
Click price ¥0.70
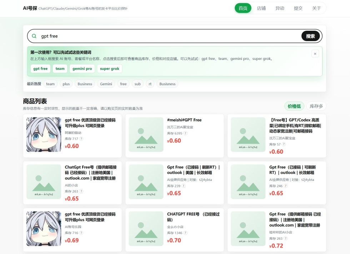coord(174,240)
